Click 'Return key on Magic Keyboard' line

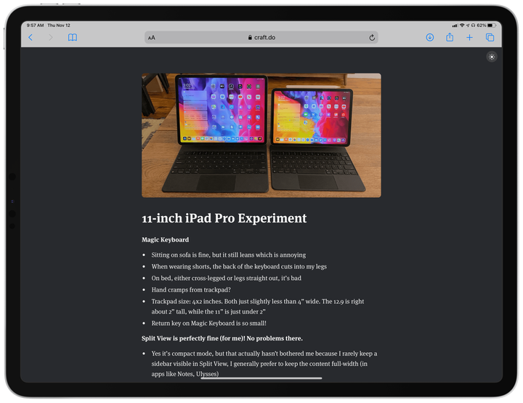tap(208, 323)
